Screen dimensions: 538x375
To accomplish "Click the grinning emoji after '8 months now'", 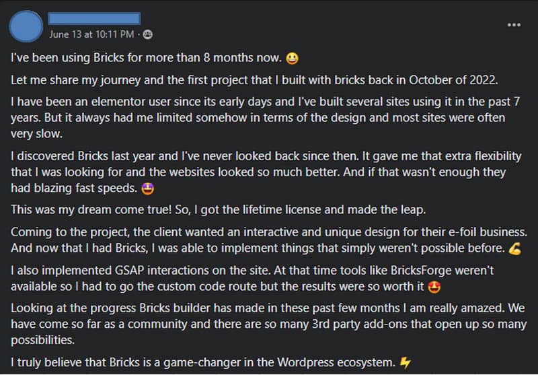I will tap(292, 59).
